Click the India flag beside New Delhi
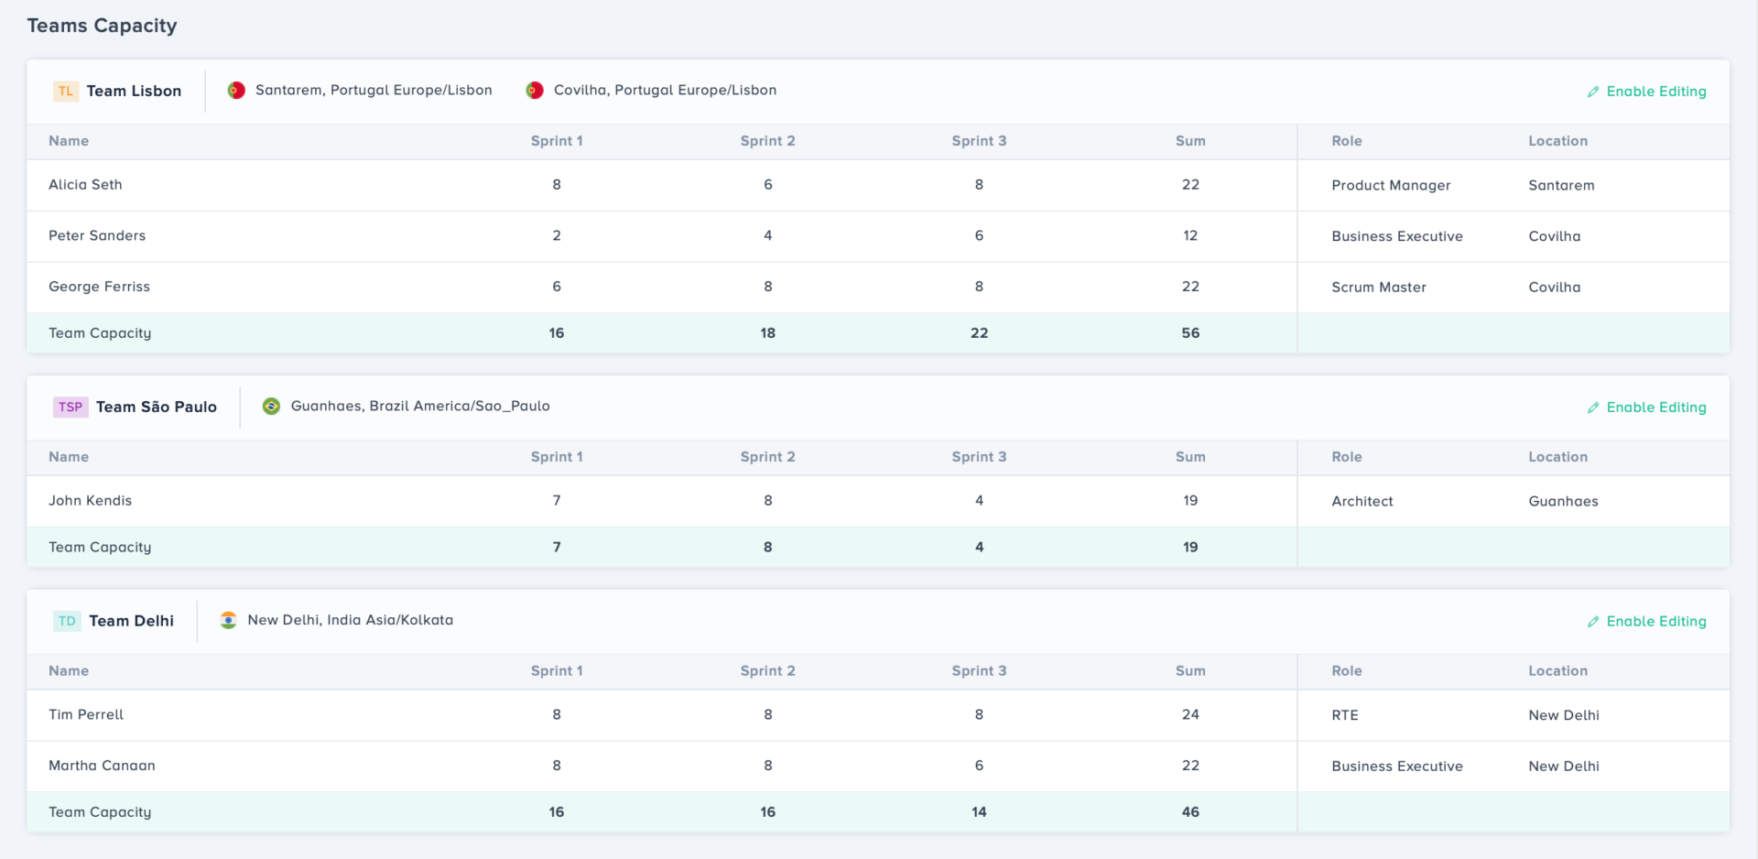Screen dimensions: 1758x859 pos(228,620)
